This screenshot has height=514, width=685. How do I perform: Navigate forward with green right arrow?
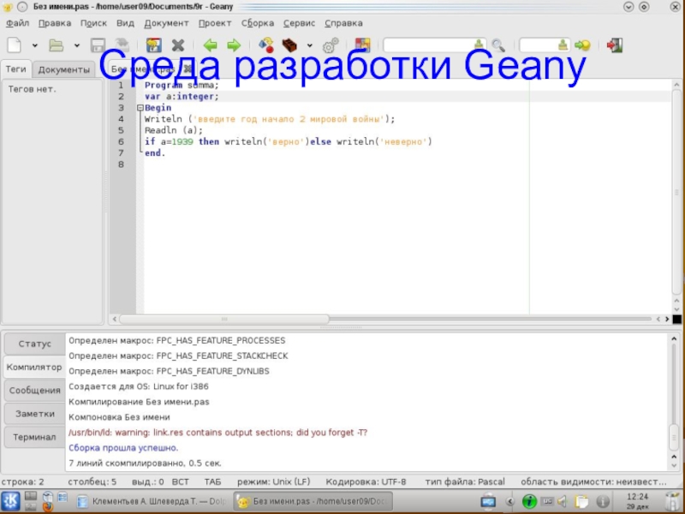[234, 45]
